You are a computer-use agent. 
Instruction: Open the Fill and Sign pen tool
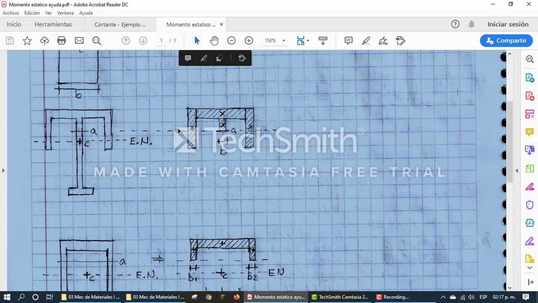[x=383, y=41]
